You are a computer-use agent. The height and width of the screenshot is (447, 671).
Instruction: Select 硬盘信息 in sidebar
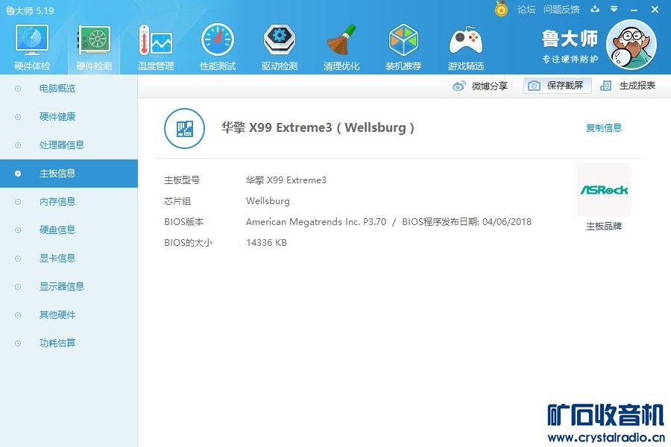pyautogui.click(x=69, y=229)
